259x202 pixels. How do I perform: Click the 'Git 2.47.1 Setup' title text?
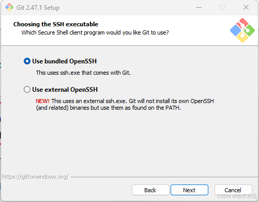click(x=38, y=8)
